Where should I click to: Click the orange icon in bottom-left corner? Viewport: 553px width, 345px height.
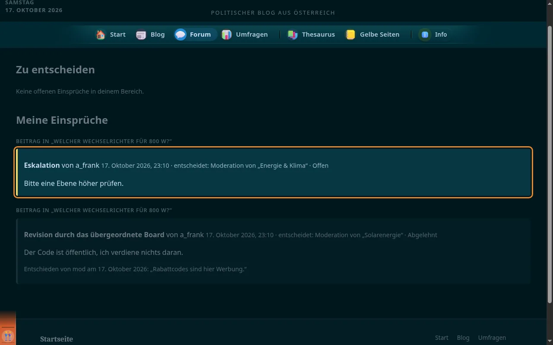tap(8, 336)
